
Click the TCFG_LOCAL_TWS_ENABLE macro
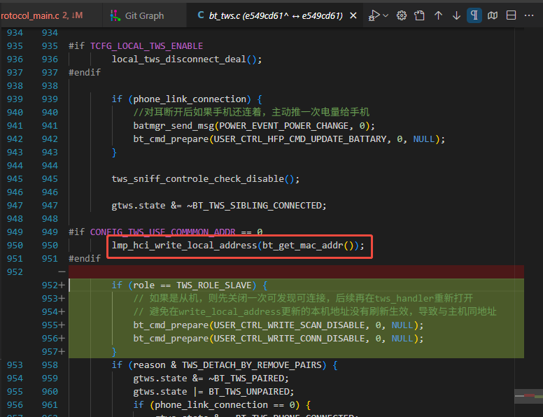[x=146, y=46]
